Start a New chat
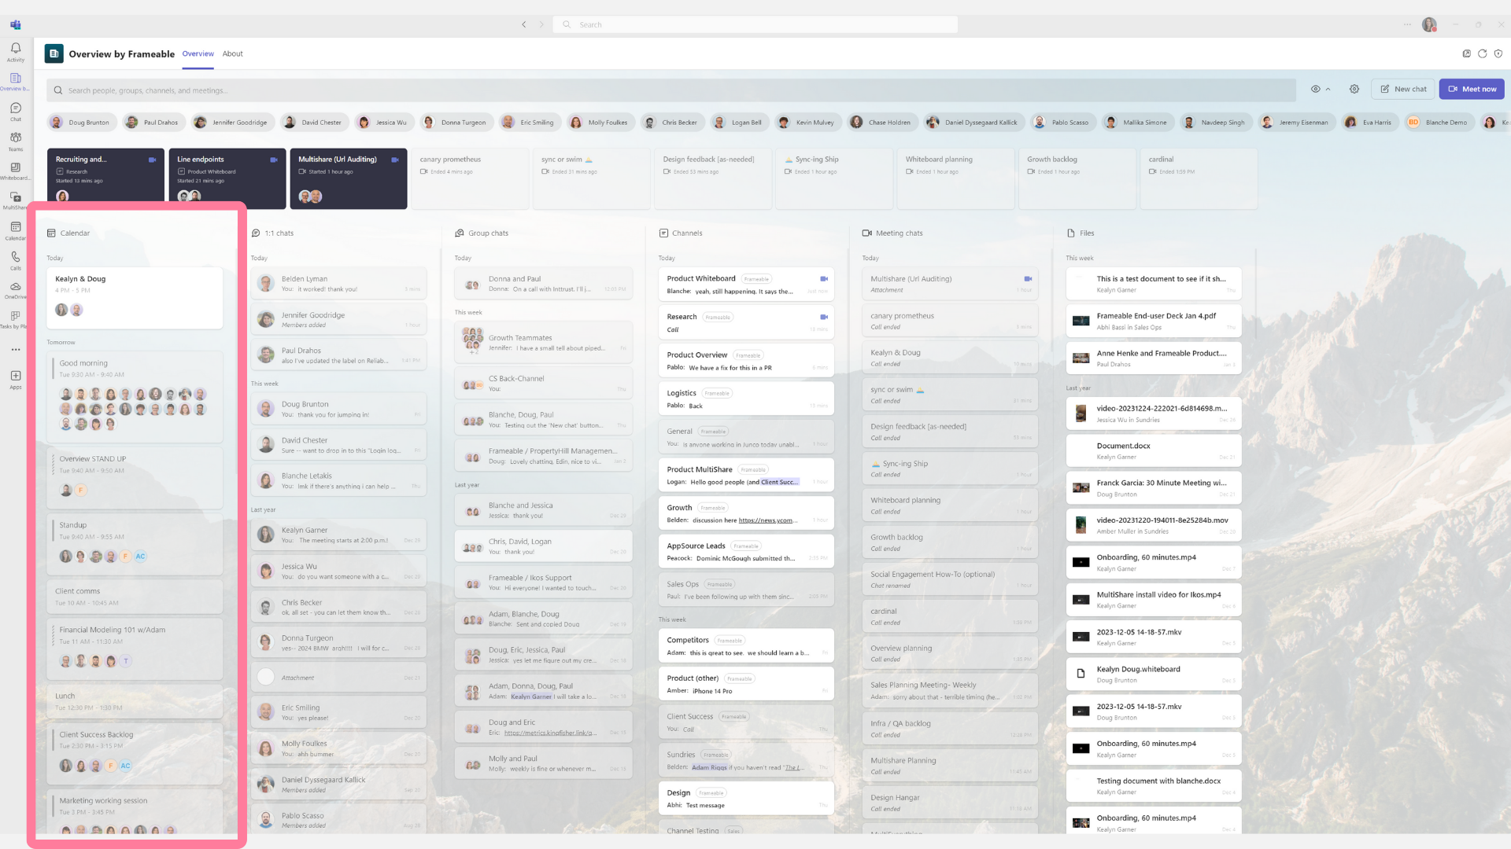 [x=1402, y=89]
